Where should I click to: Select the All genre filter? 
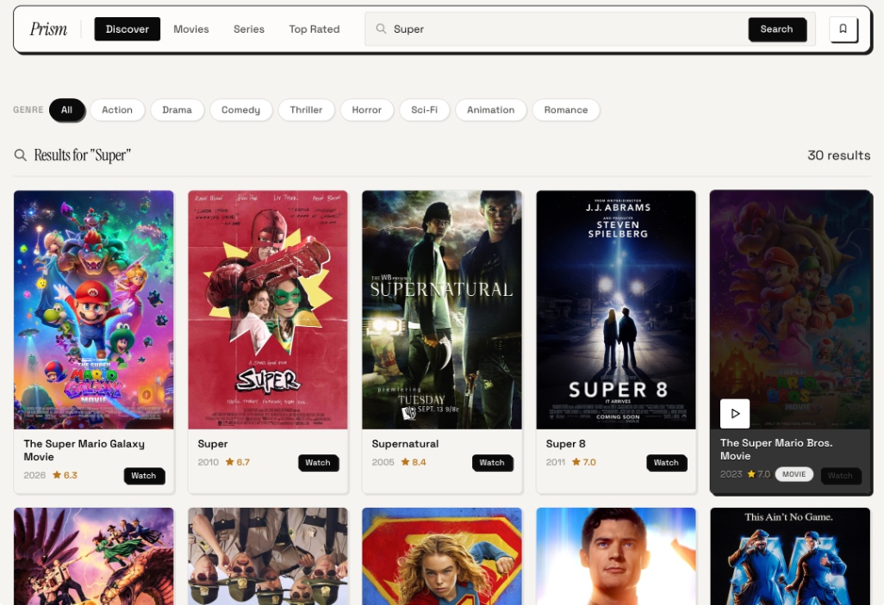[66, 110]
